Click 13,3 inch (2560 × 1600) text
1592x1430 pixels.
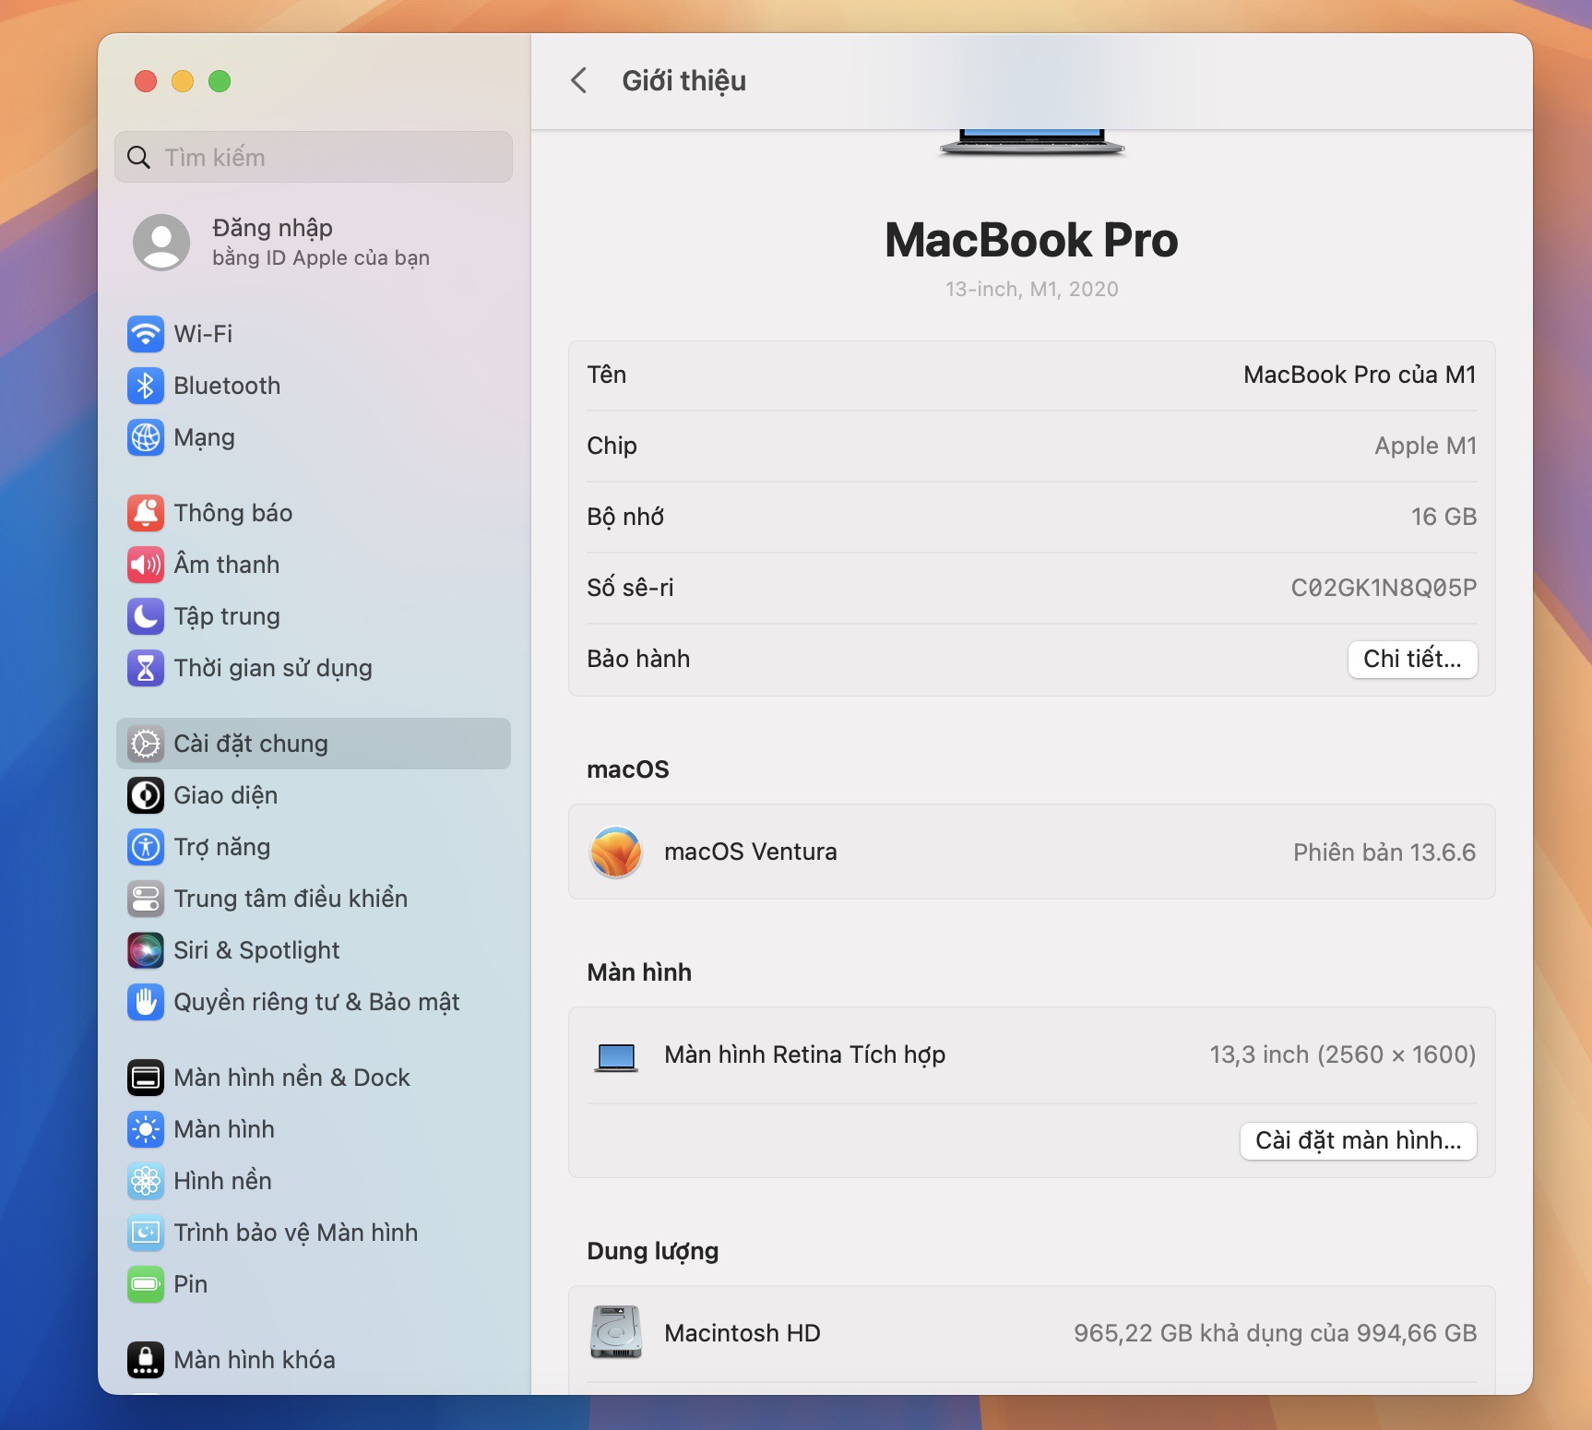pos(1343,1055)
